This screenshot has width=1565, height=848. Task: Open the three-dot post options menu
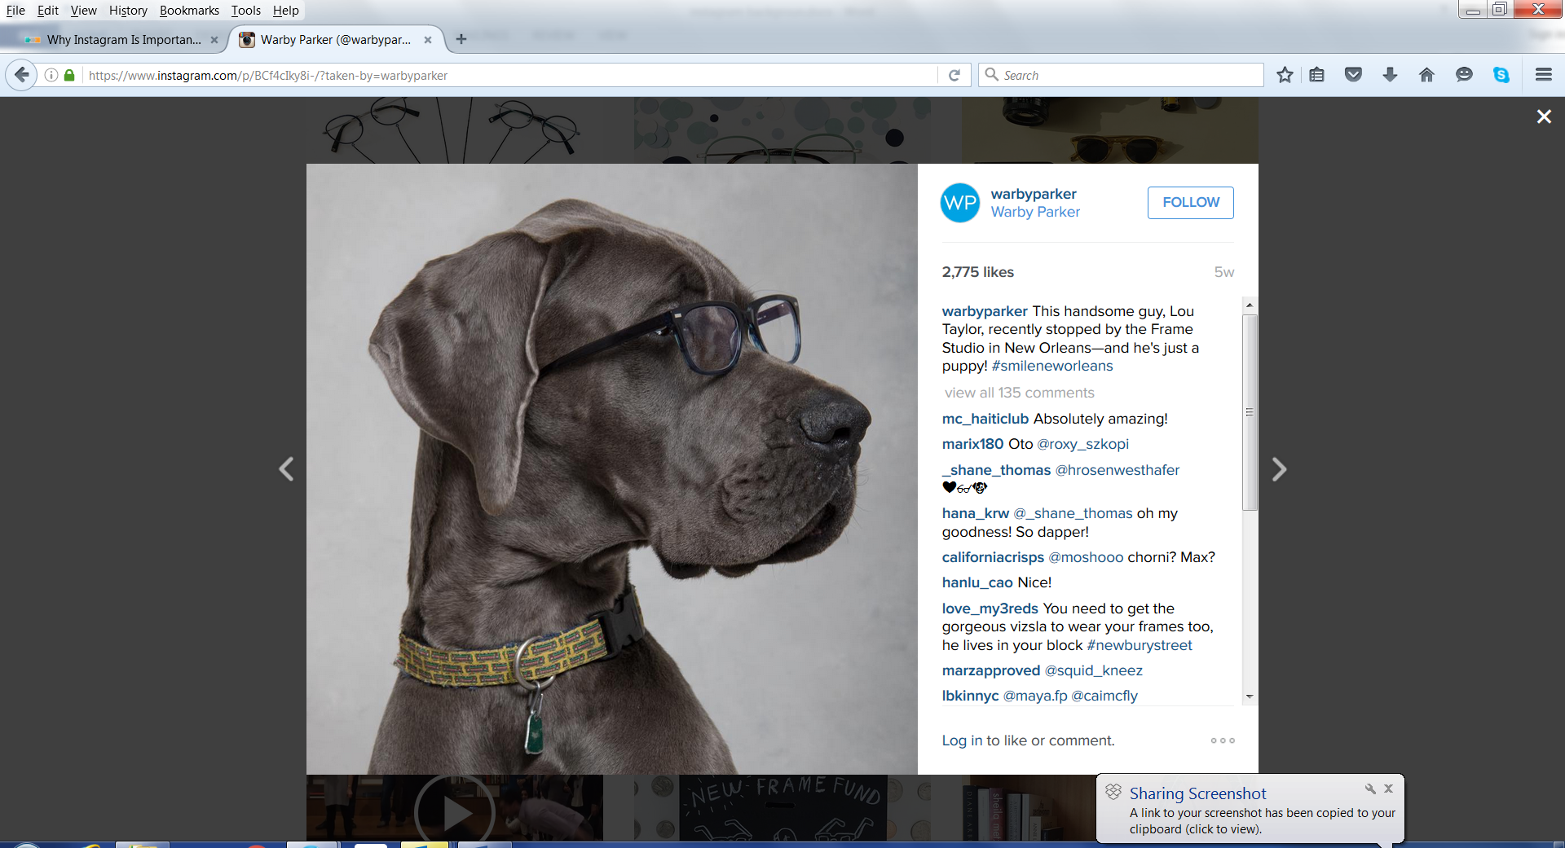1222,740
